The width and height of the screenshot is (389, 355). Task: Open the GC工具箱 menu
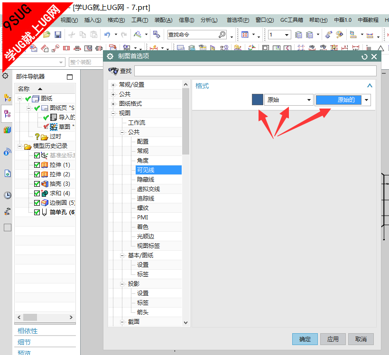291,20
